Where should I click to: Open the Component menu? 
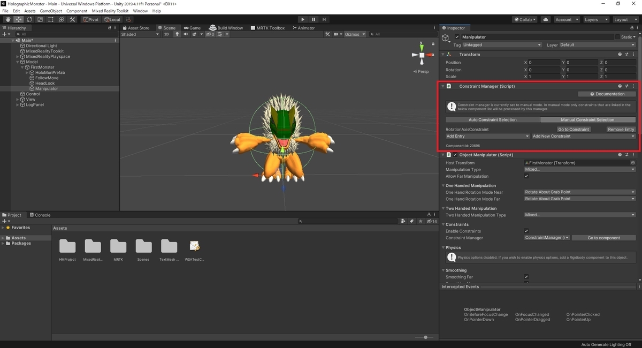pyautogui.click(x=77, y=11)
